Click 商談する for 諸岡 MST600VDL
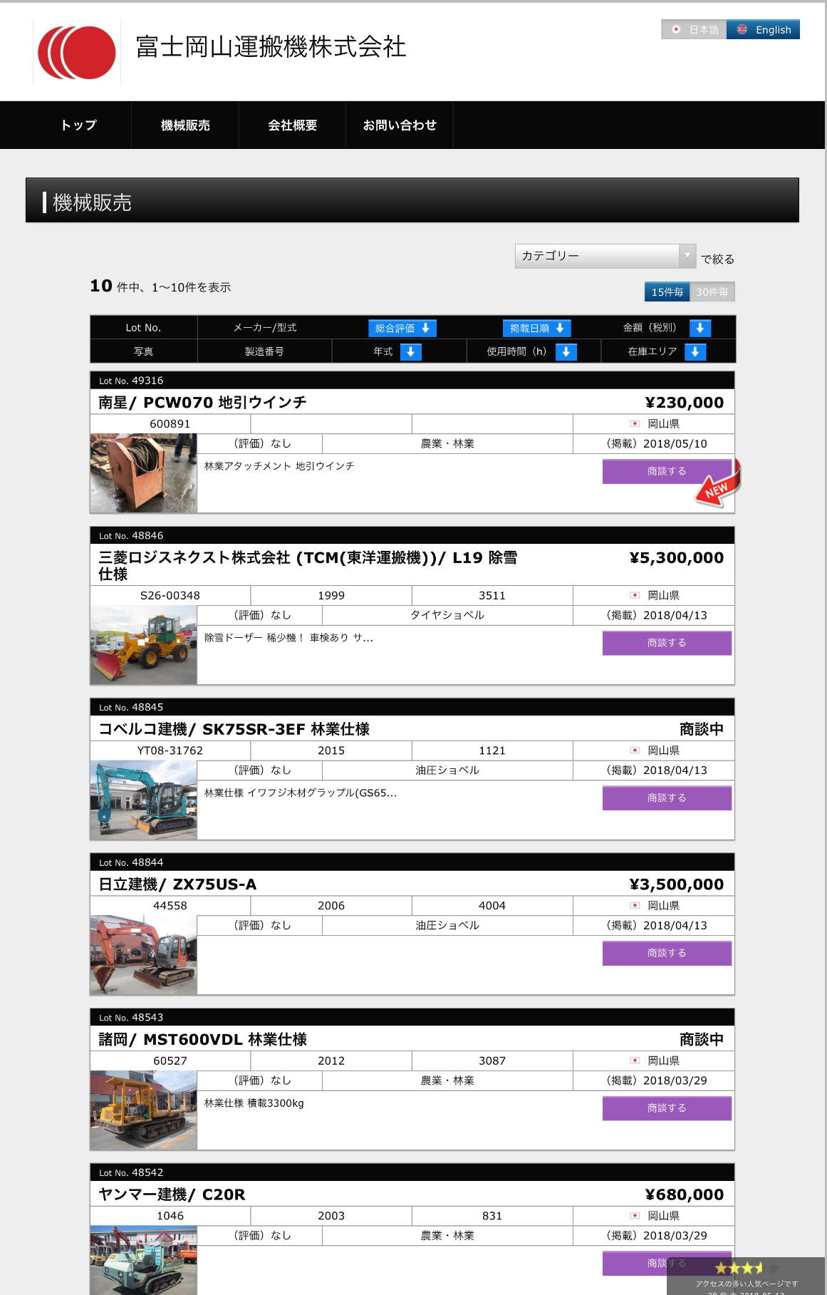This screenshot has width=827, height=1295. [x=667, y=1108]
